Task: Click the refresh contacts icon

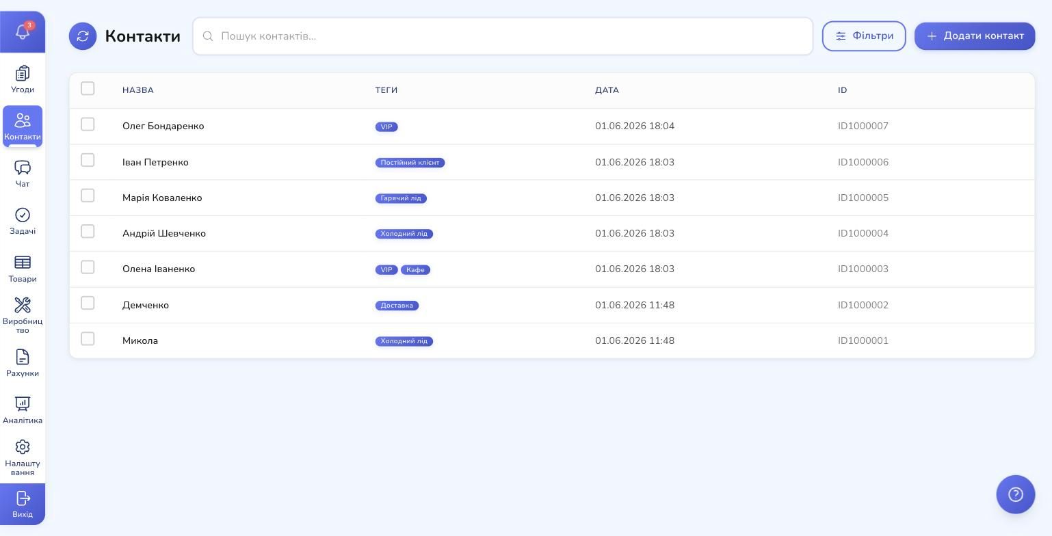Action: pos(83,36)
